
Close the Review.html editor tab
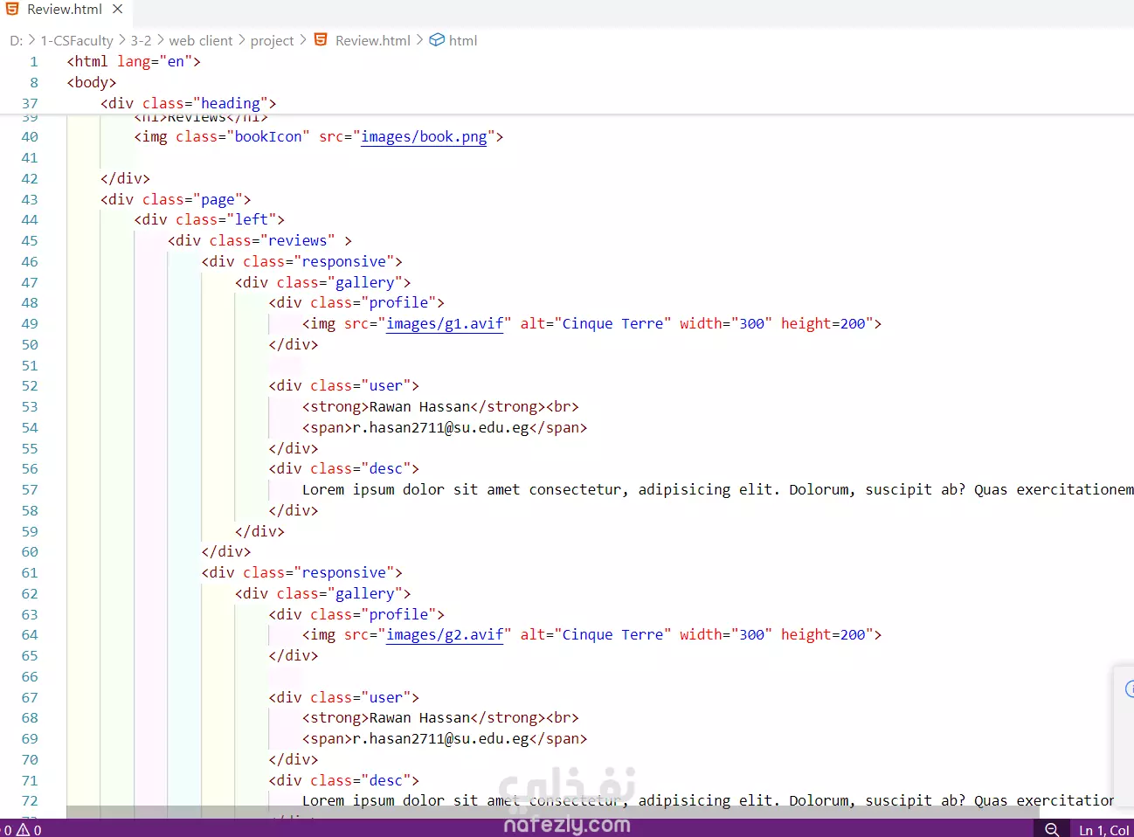(x=118, y=10)
